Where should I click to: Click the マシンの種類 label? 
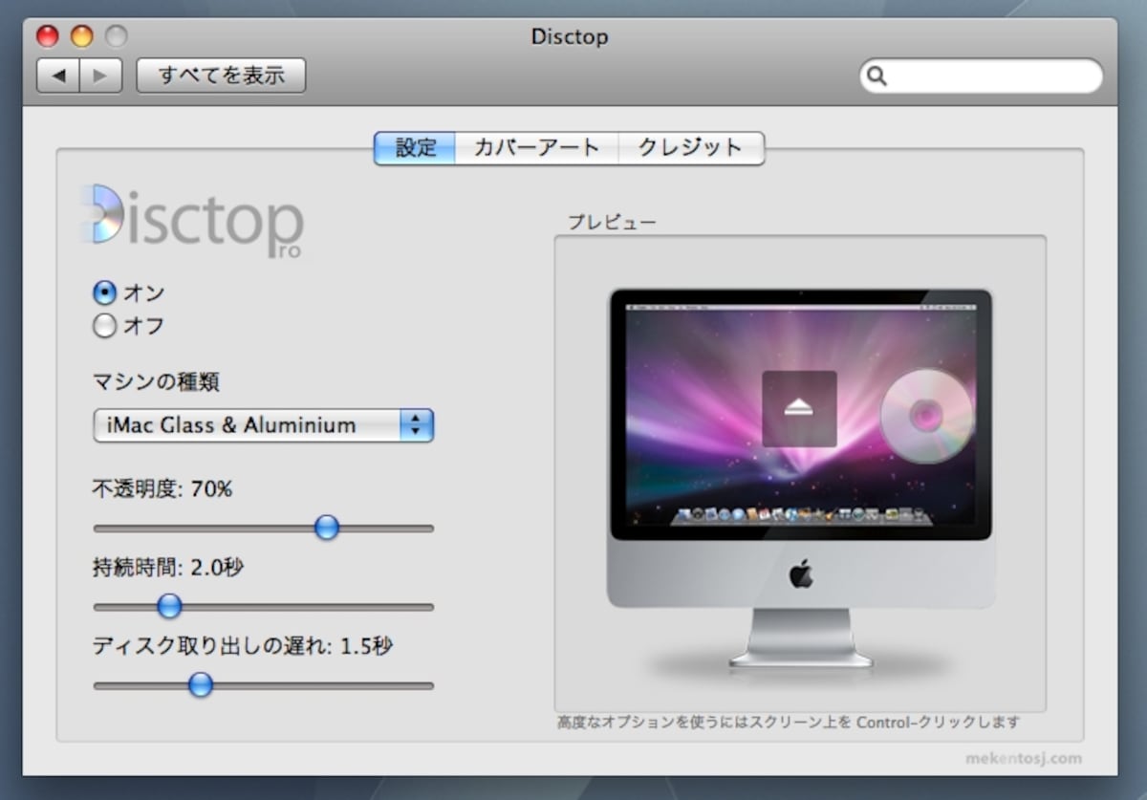point(156,382)
